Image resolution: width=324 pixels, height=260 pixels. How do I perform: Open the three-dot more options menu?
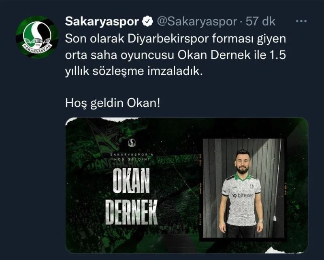301,21
